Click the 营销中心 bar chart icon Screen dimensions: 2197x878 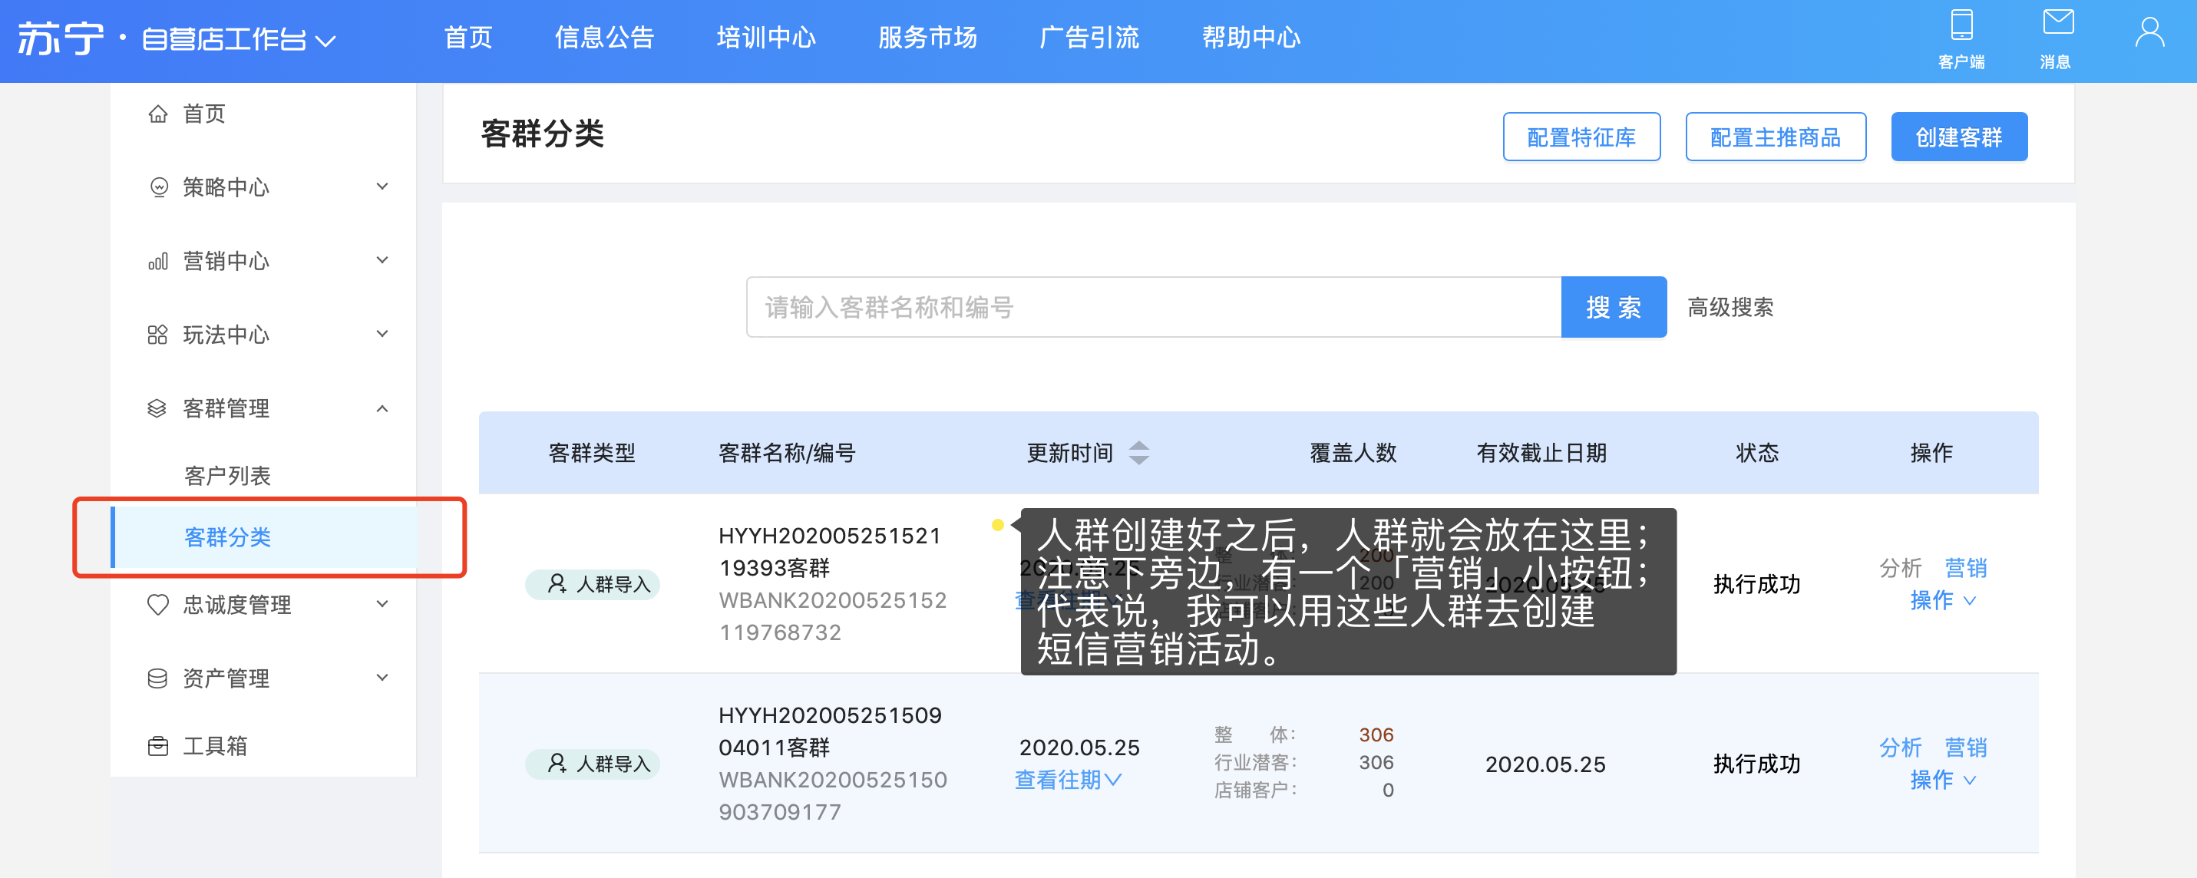coord(158,261)
